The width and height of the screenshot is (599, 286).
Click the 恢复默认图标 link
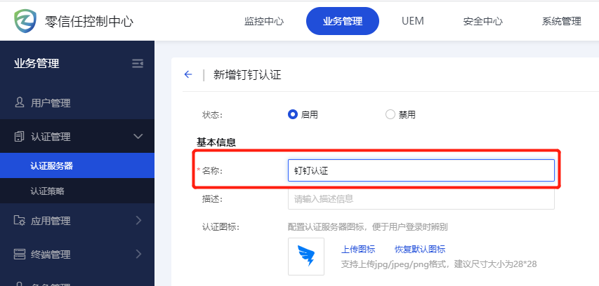coord(419,249)
